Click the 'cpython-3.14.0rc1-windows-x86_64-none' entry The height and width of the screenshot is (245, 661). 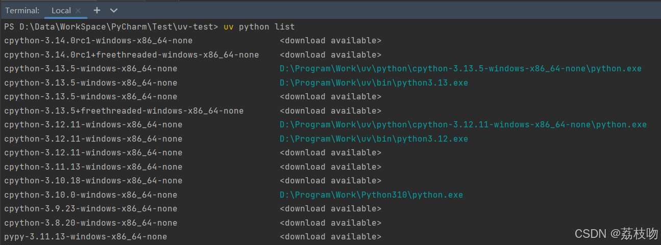click(x=99, y=41)
